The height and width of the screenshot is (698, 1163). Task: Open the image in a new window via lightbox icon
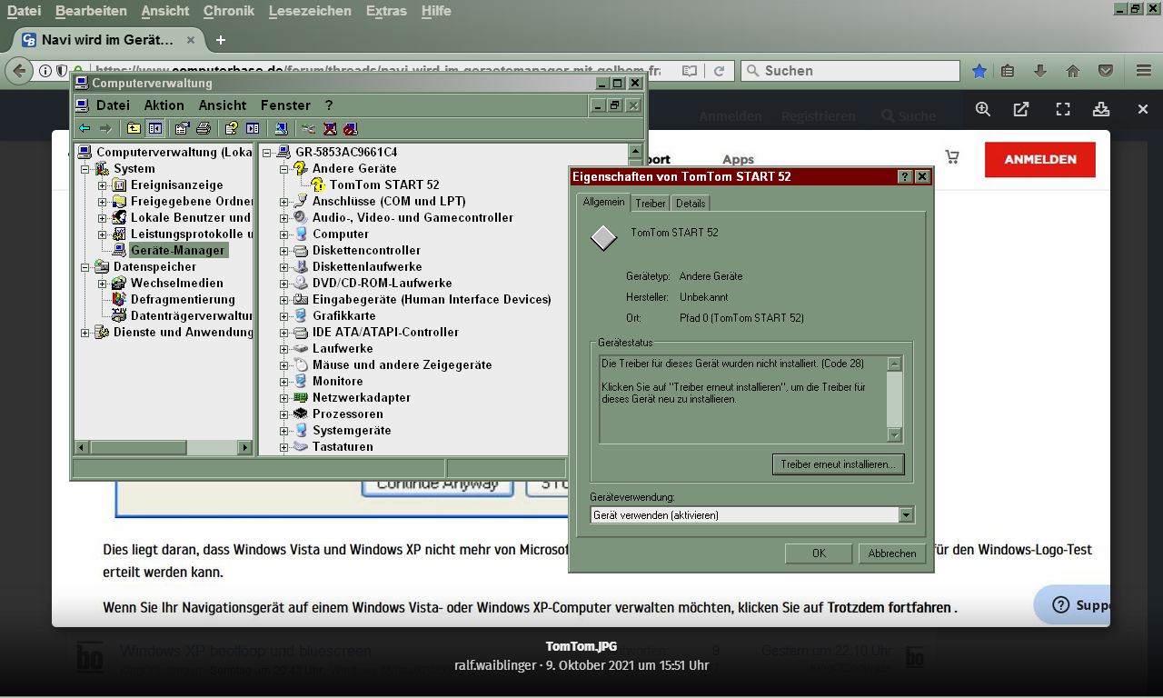pos(1021,109)
